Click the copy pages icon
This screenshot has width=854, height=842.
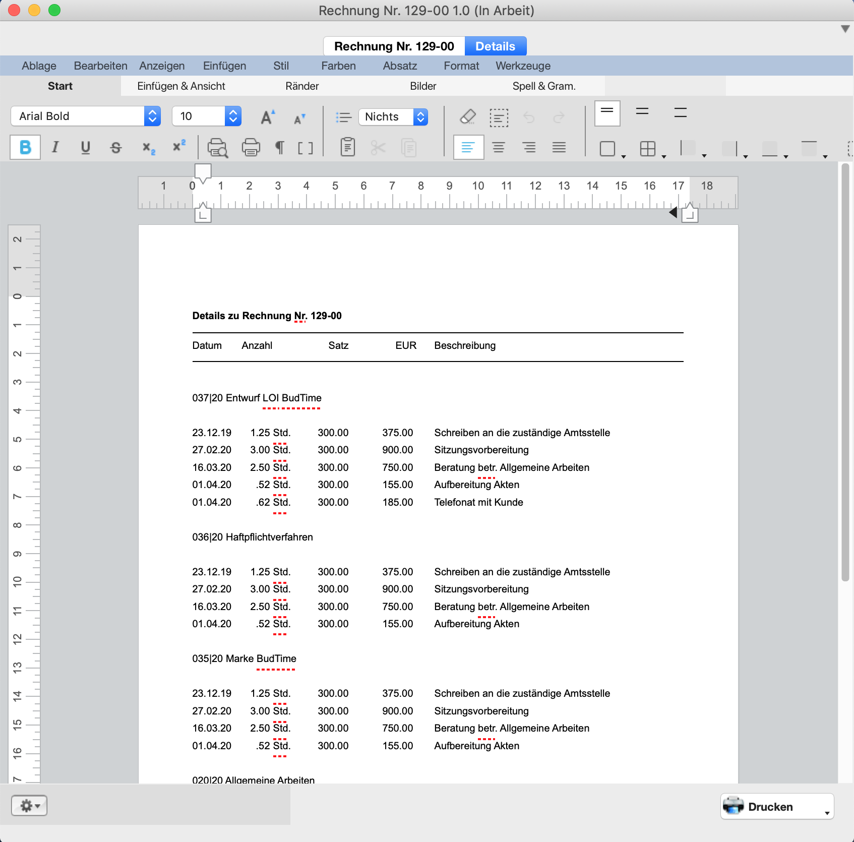pyautogui.click(x=408, y=148)
